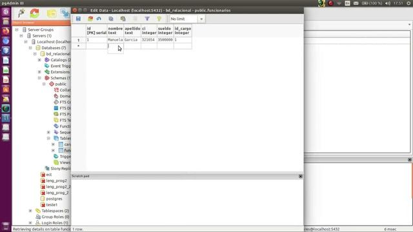The image size is (413, 232).
Task: Collapse the Databases (7) node
Action: pos(30,48)
